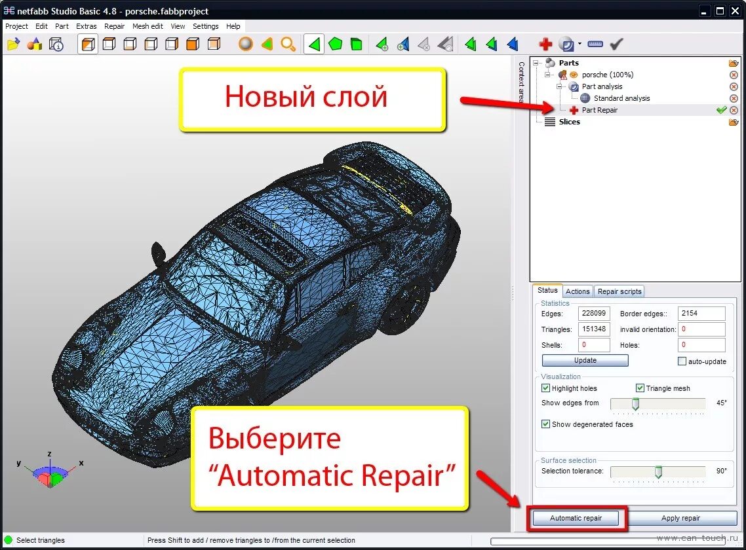Uncheck the Triangle mesh checkbox
Image resolution: width=746 pixels, height=550 pixels.
[x=640, y=388]
